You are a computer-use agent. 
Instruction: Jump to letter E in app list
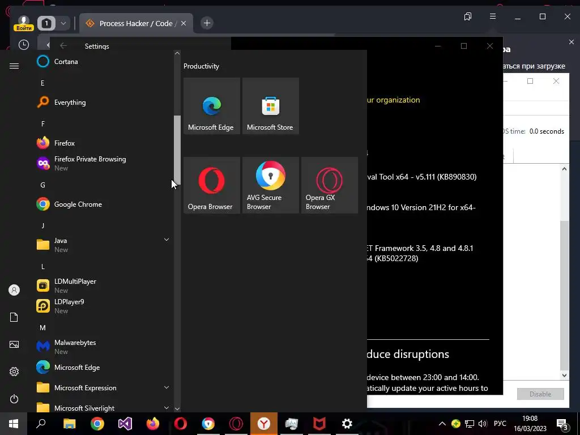[x=42, y=83]
